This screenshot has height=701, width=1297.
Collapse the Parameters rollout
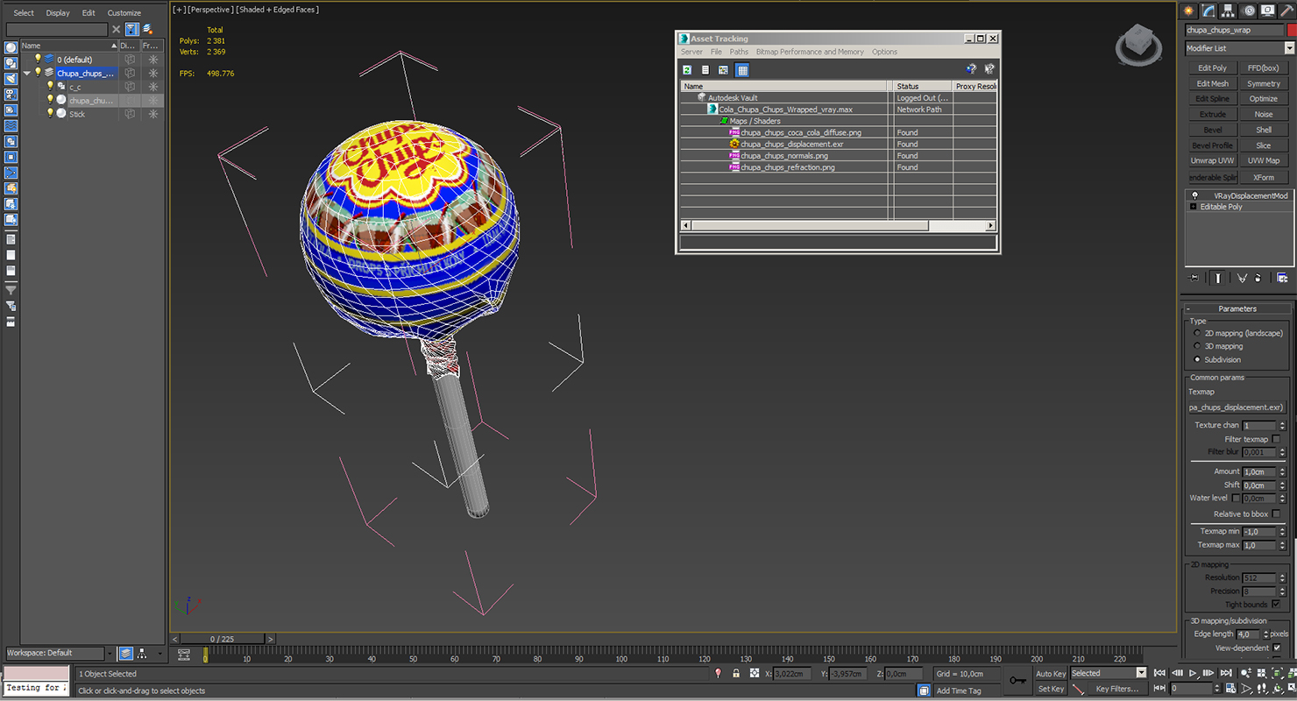click(x=1237, y=308)
